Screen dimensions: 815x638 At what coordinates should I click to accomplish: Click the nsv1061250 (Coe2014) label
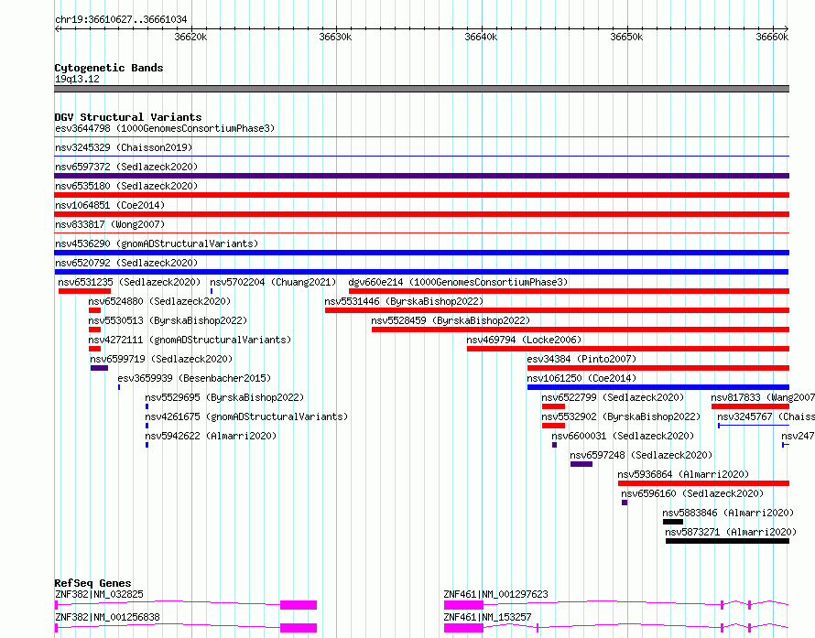[581, 378]
